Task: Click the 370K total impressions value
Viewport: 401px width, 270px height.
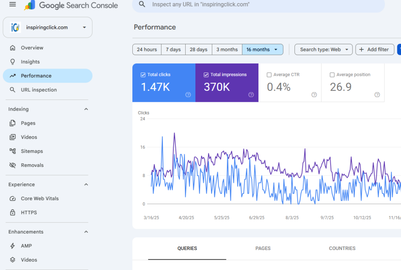Action: 217,87
